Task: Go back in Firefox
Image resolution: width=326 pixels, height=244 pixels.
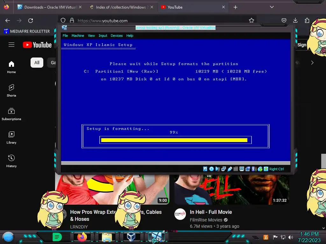Action: tap(8, 21)
